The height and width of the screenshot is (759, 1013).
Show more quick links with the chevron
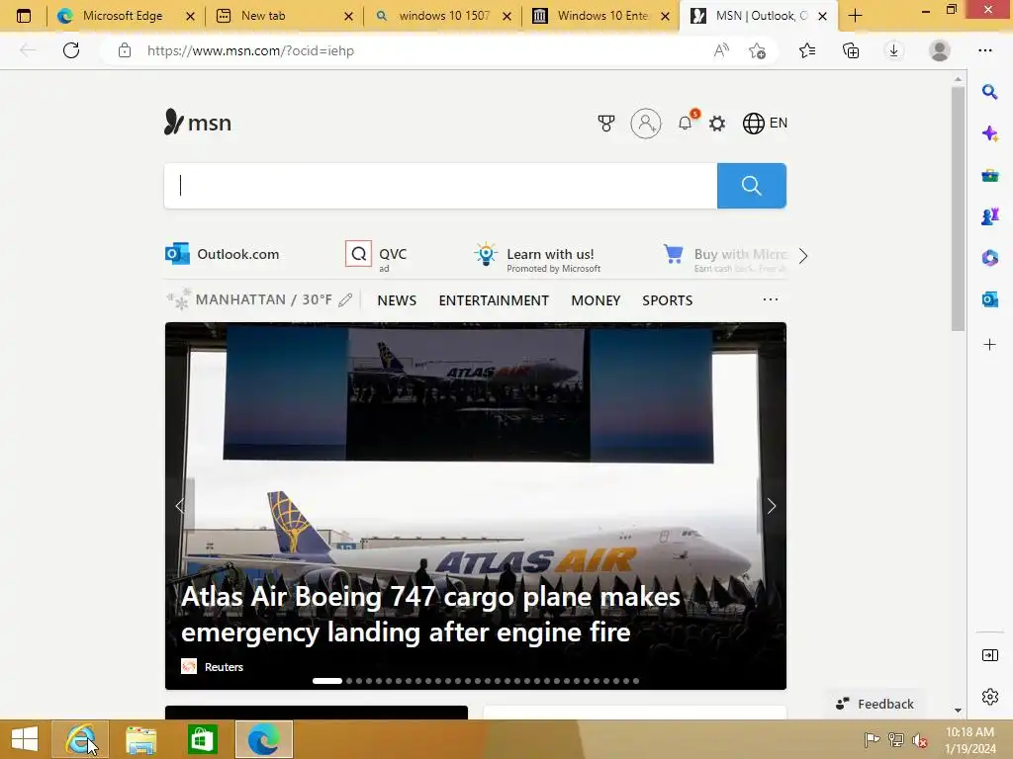click(x=803, y=256)
